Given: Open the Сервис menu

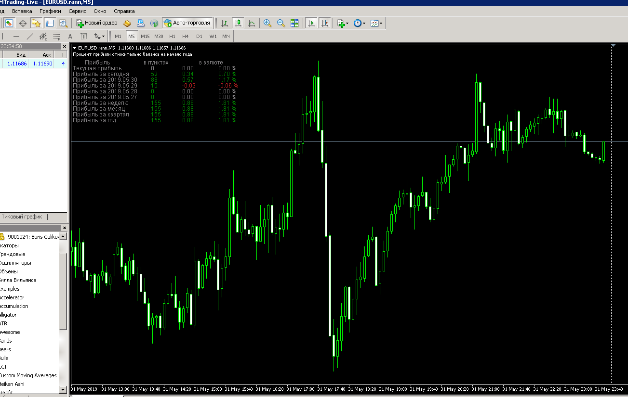Looking at the screenshot, I should [78, 11].
